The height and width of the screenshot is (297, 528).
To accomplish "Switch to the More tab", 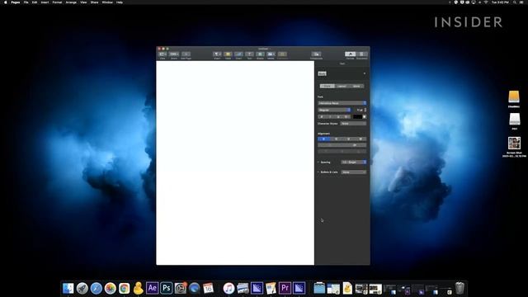I will coord(356,86).
